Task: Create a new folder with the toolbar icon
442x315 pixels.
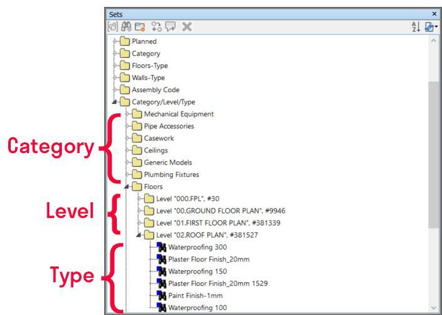Action: pos(140,26)
